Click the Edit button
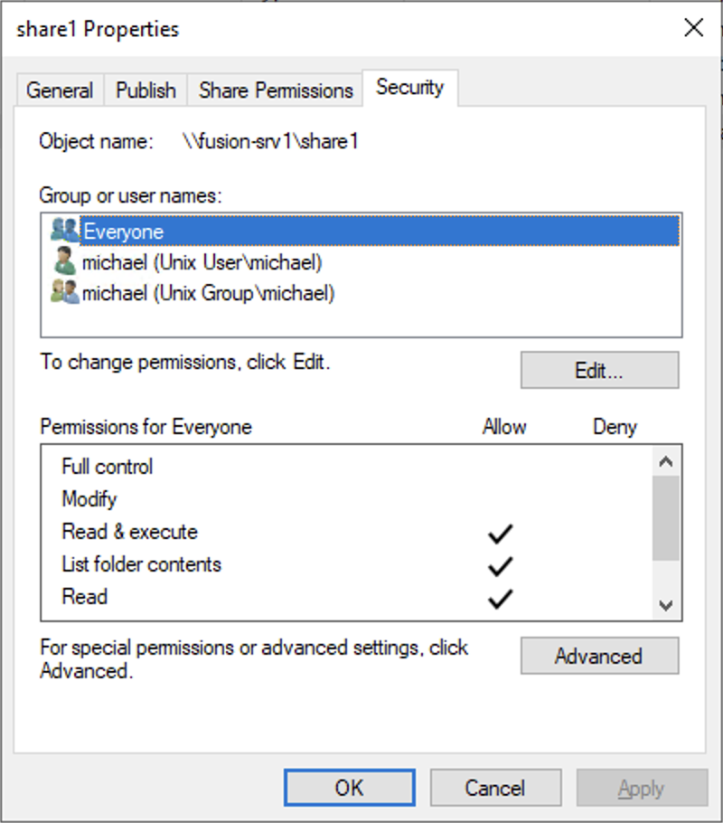This screenshot has height=823, width=723. coord(599,370)
